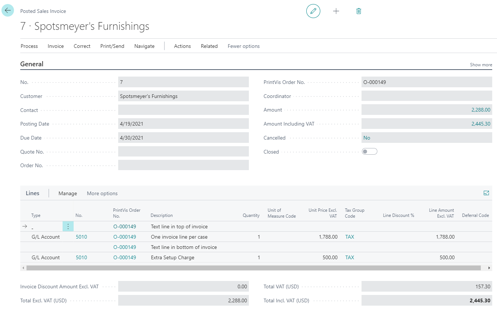Image resolution: width=497 pixels, height=313 pixels.
Task: Click the Cancelled value No
Action: (x=367, y=138)
